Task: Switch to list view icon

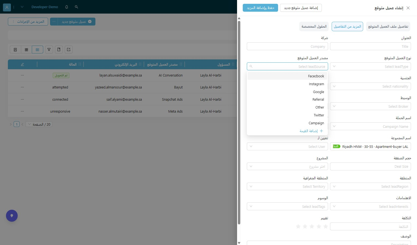Action: tap(15, 50)
